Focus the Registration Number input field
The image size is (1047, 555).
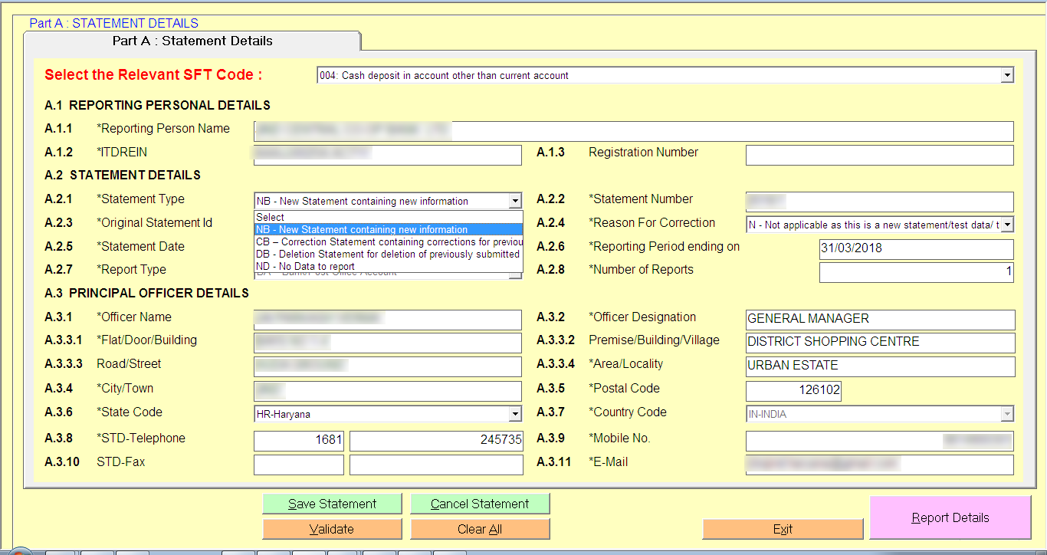click(879, 155)
